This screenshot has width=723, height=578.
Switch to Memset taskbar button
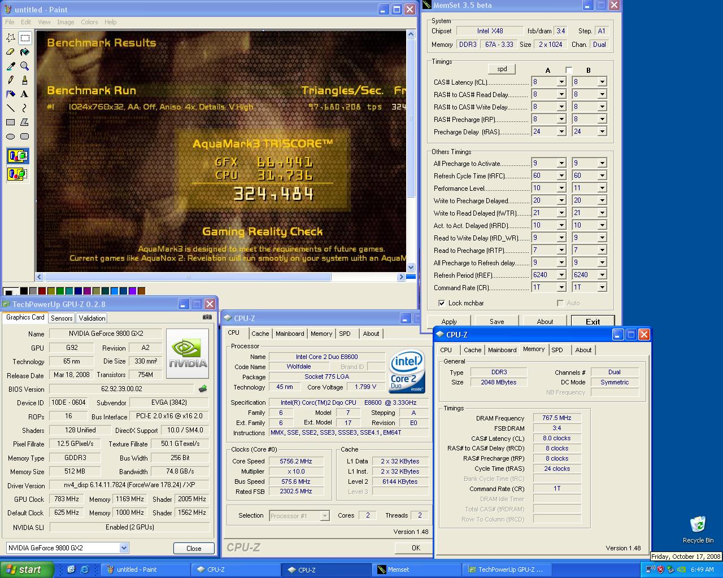pos(416,570)
